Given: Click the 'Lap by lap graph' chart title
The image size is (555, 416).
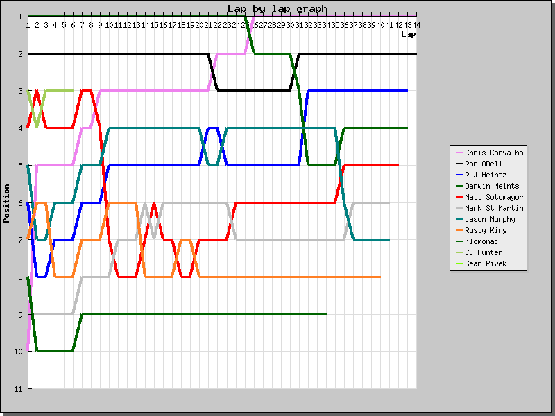Looking at the screenshot, I should tap(277, 8).
